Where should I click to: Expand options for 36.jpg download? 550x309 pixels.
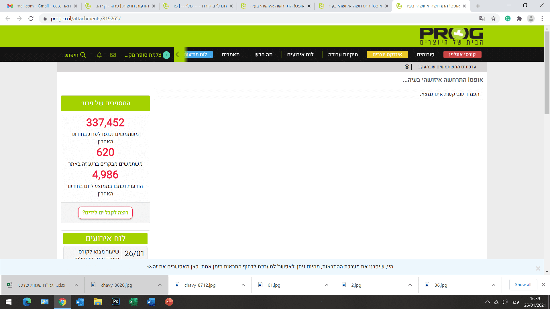coord(493,285)
